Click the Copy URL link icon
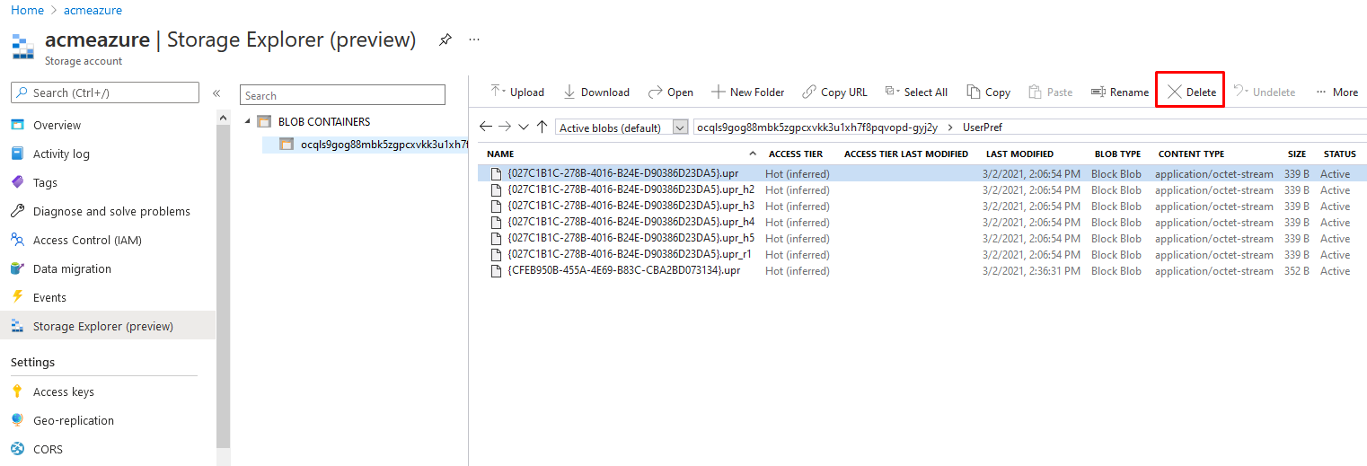The height and width of the screenshot is (466, 1367). (809, 92)
